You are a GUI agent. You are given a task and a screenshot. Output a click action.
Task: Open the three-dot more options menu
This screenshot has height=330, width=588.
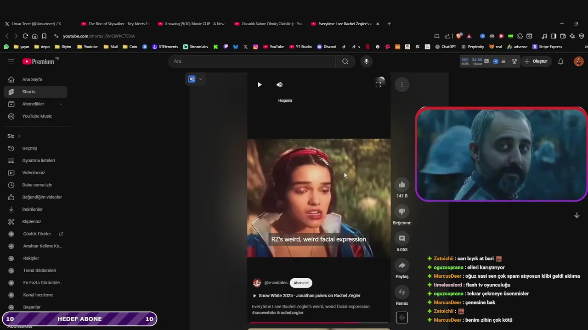coord(402,84)
